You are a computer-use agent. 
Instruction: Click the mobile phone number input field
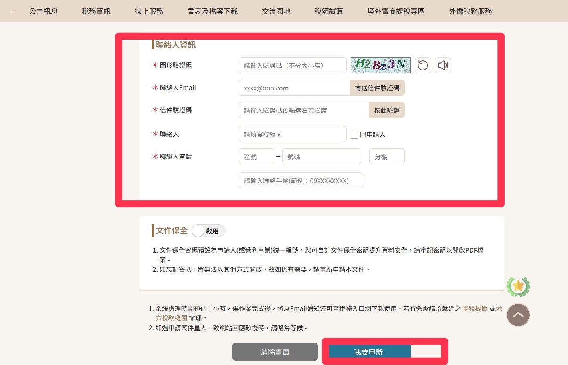(x=300, y=181)
